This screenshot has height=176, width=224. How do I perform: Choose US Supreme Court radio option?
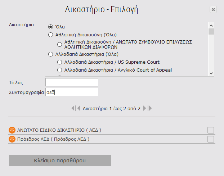point(60,62)
